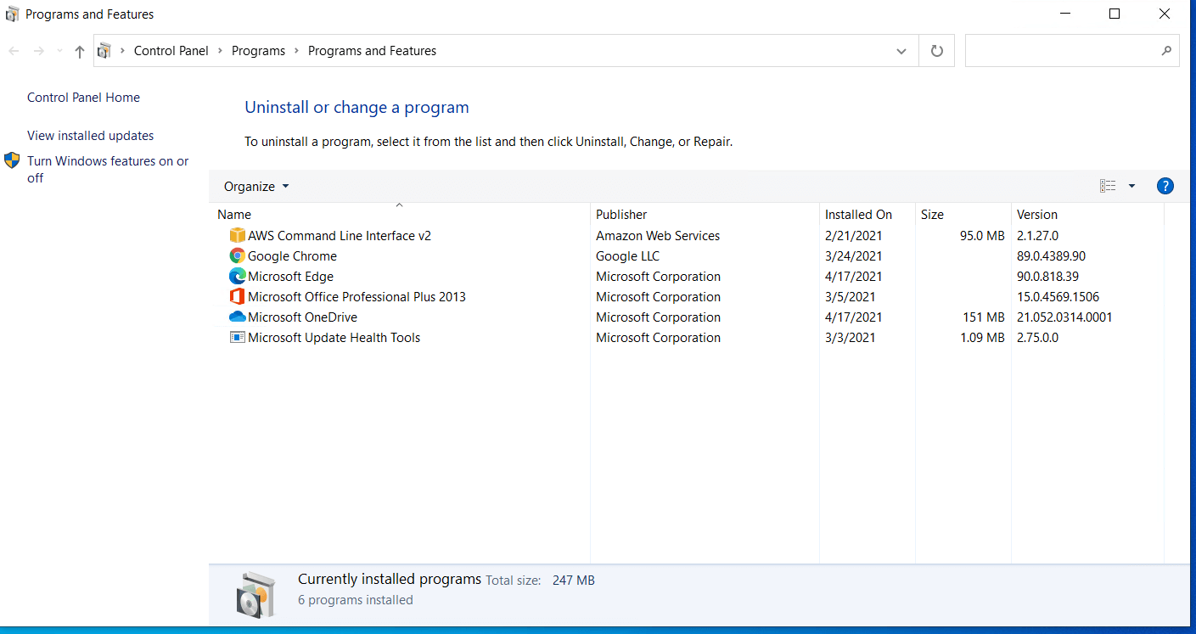The height and width of the screenshot is (634, 1196).
Task: Open the Organize dropdown menu
Action: (x=255, y=186)
